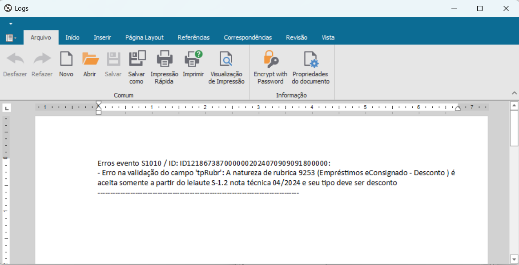Expand the quick access toolbar arrow
Viewport: 519px width, 265px height.
pyautogui.click(x=11, y=24)
